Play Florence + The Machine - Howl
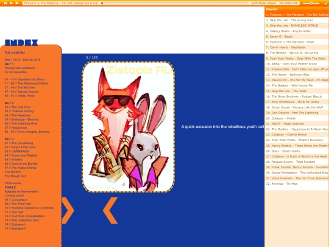 pos(297,42)
